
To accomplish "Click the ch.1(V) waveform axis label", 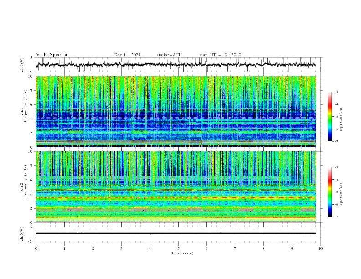I will 22,65.
